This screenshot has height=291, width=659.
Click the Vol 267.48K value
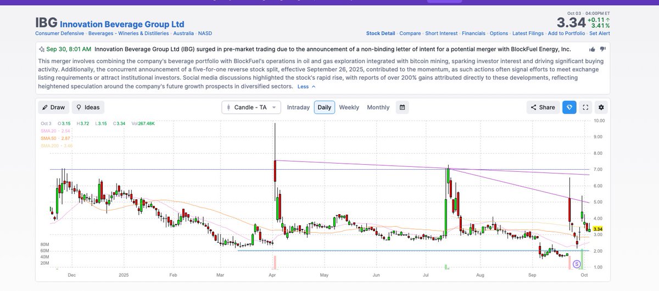(x=143, y=124)
